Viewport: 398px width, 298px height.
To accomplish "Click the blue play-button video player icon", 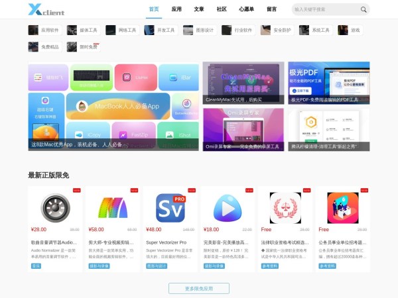I will (x=228, y=209).
